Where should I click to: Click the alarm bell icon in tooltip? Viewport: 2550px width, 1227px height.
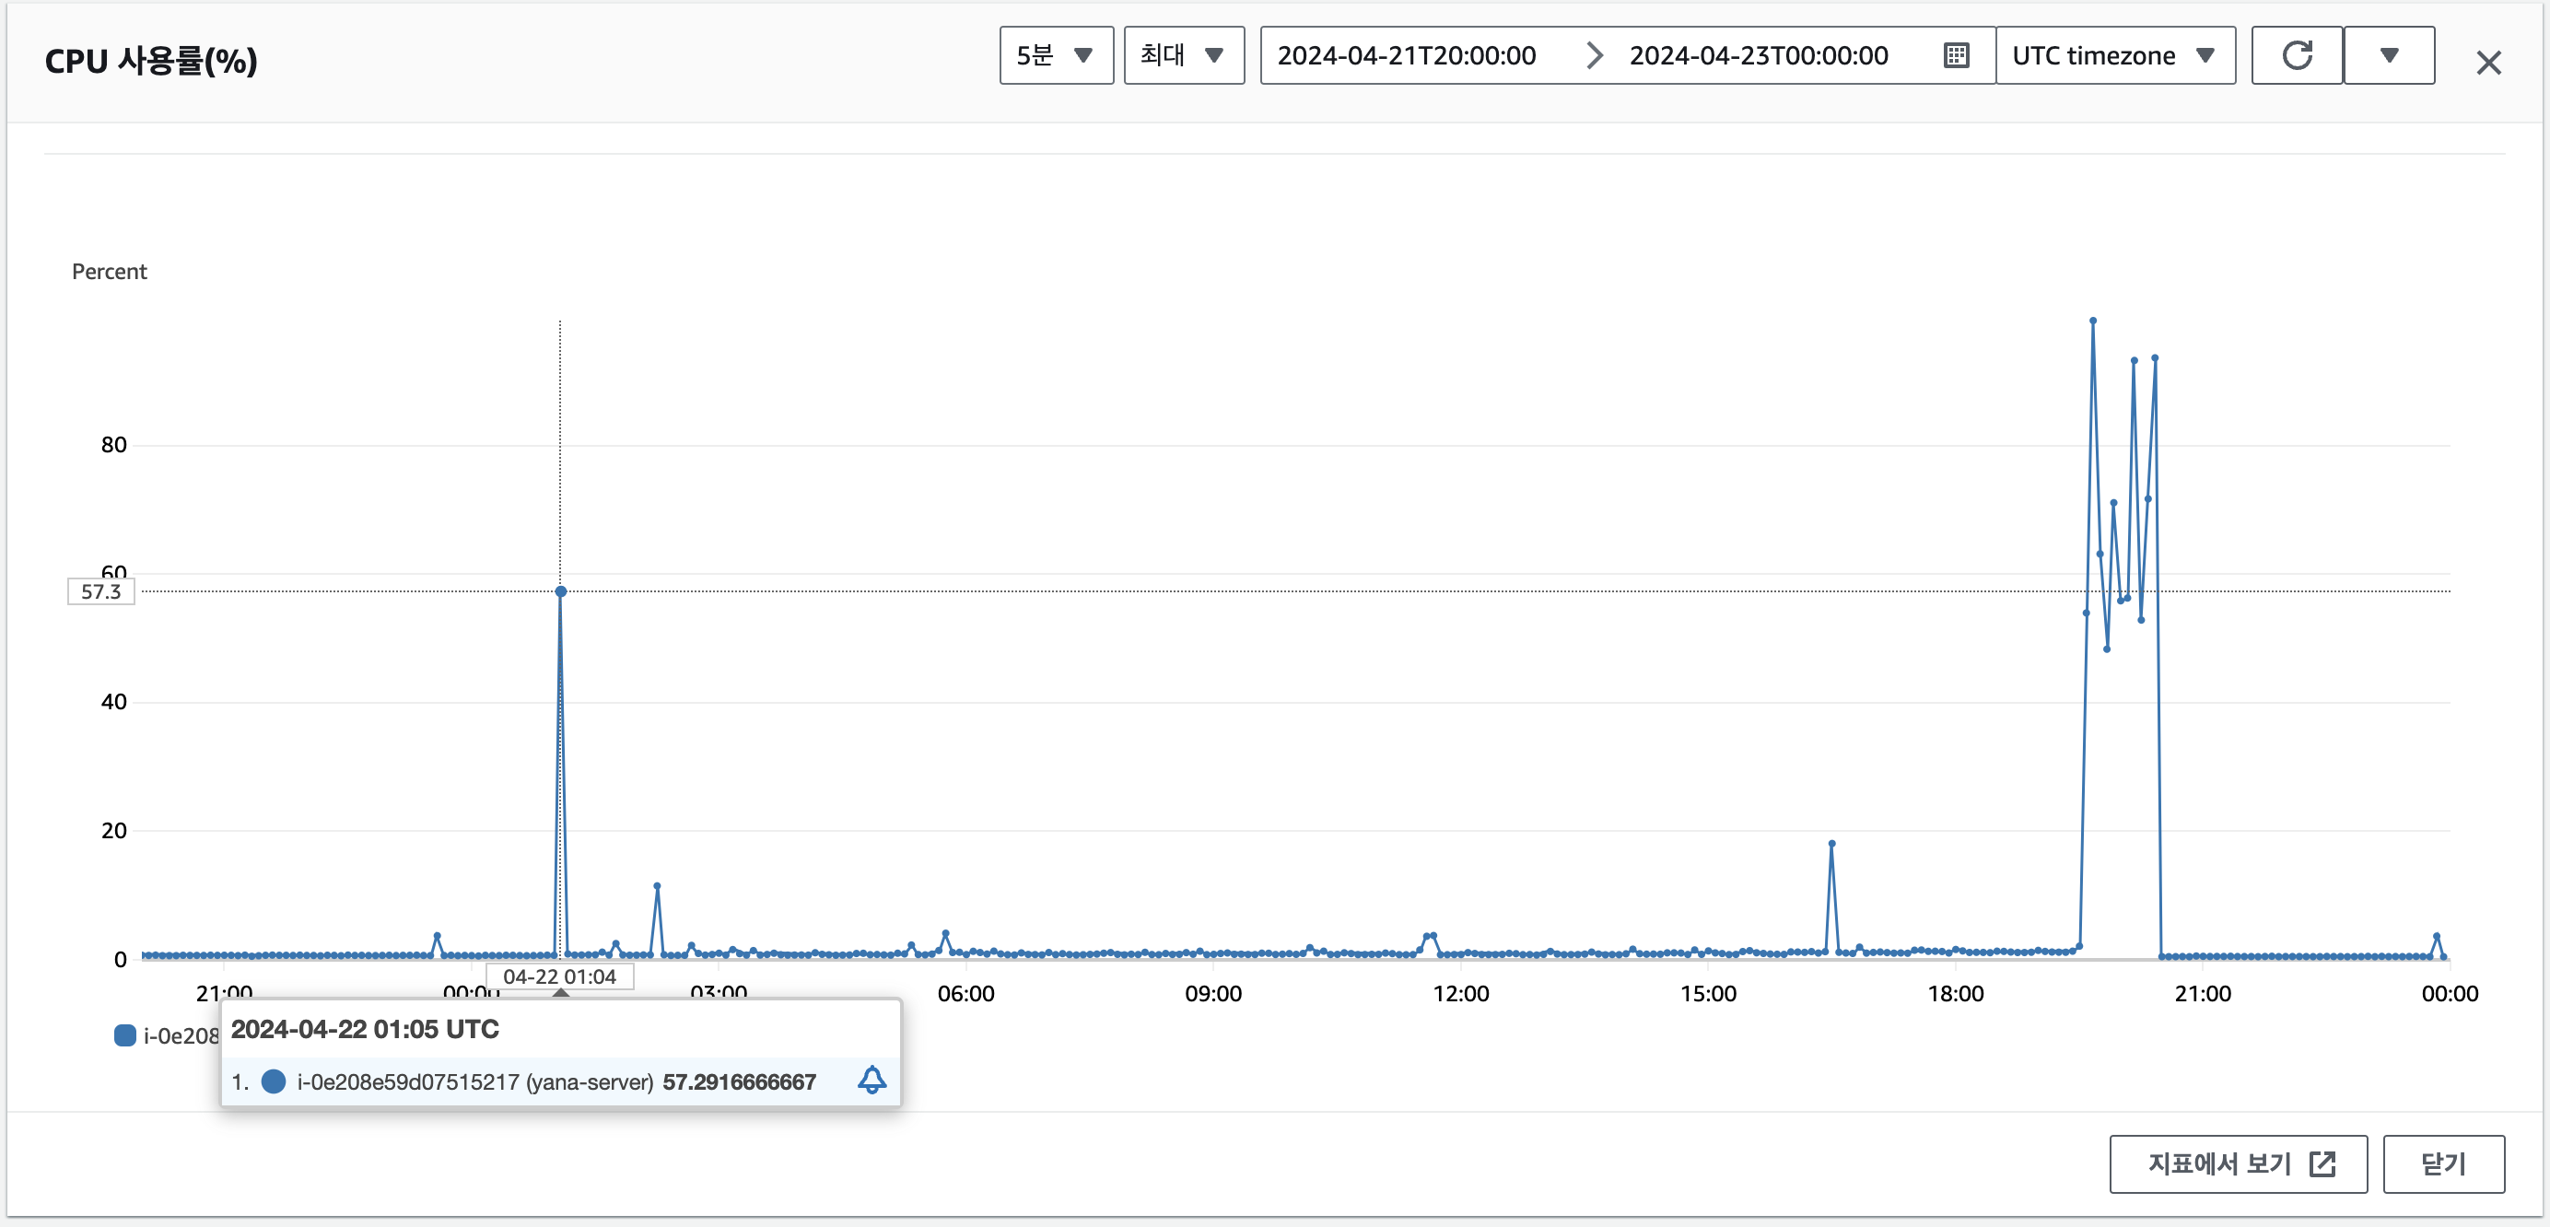pos(871,1080)
